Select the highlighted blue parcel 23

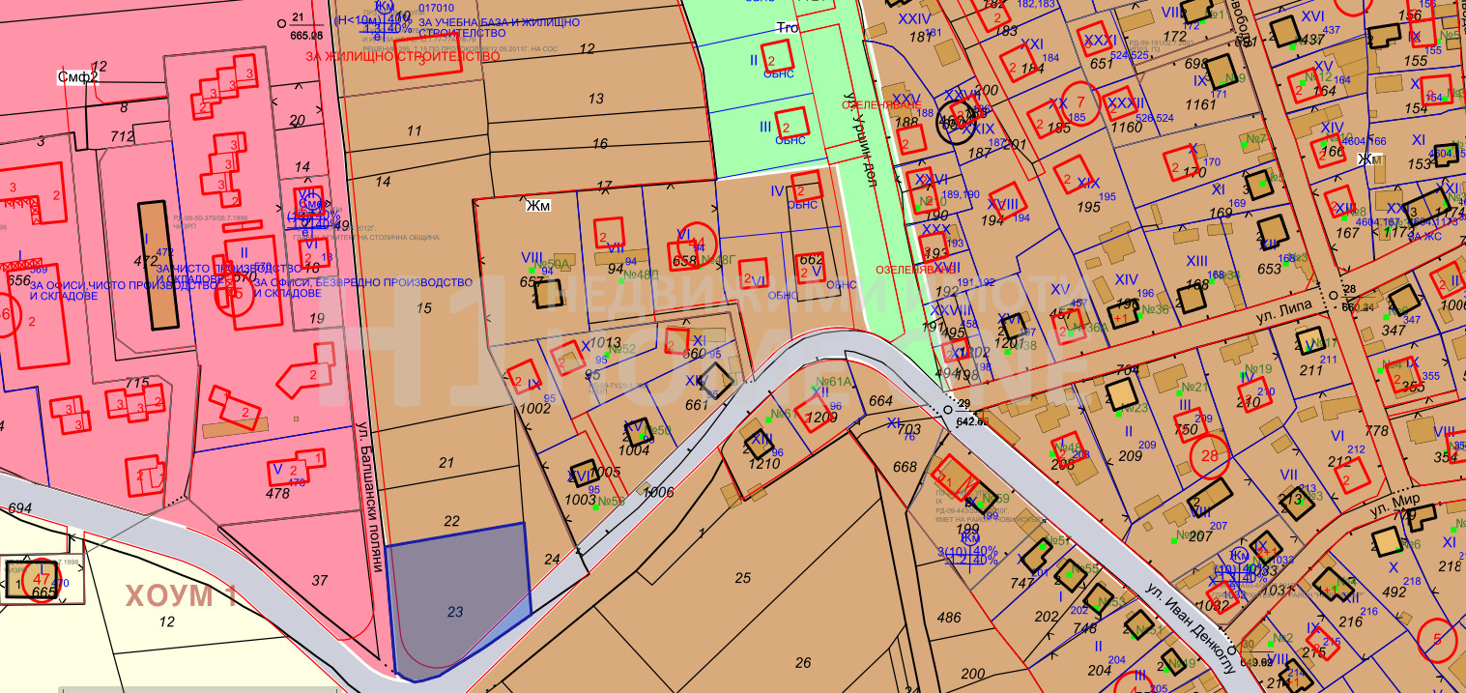pyautogui.click(x=456, y=609)
